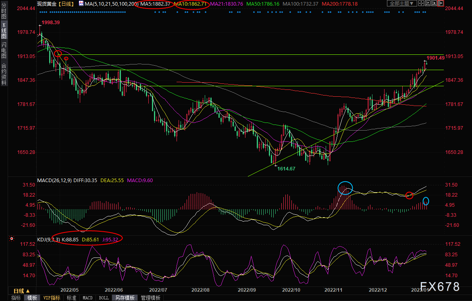
Task: Click the MA200:1778.18 value
Action: coord(340,4)
